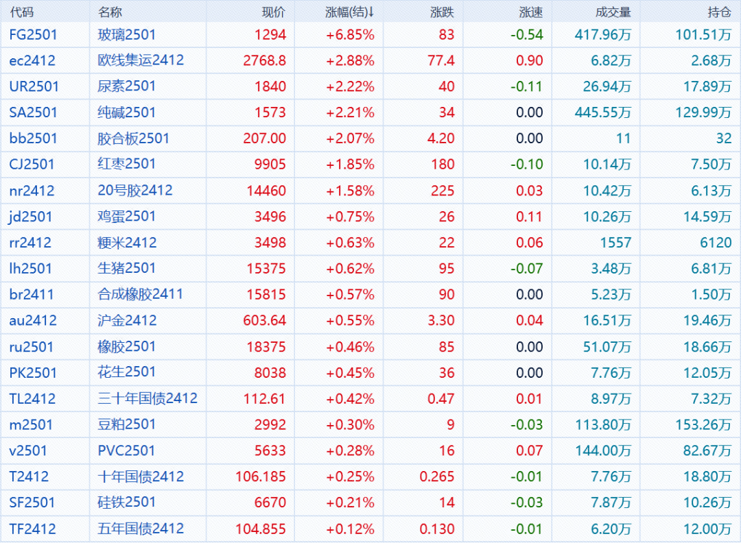Screen dimensions: 741x543
Task: Open contract code m2501
Action: (x=31, y=425)
